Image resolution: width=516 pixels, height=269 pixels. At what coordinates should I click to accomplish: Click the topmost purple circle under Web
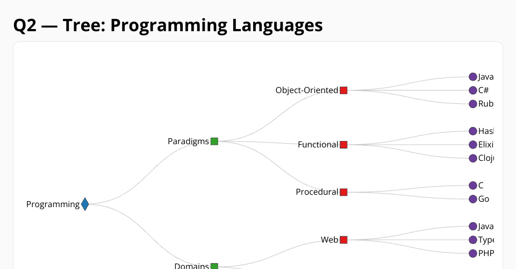(x=473, y=226)
